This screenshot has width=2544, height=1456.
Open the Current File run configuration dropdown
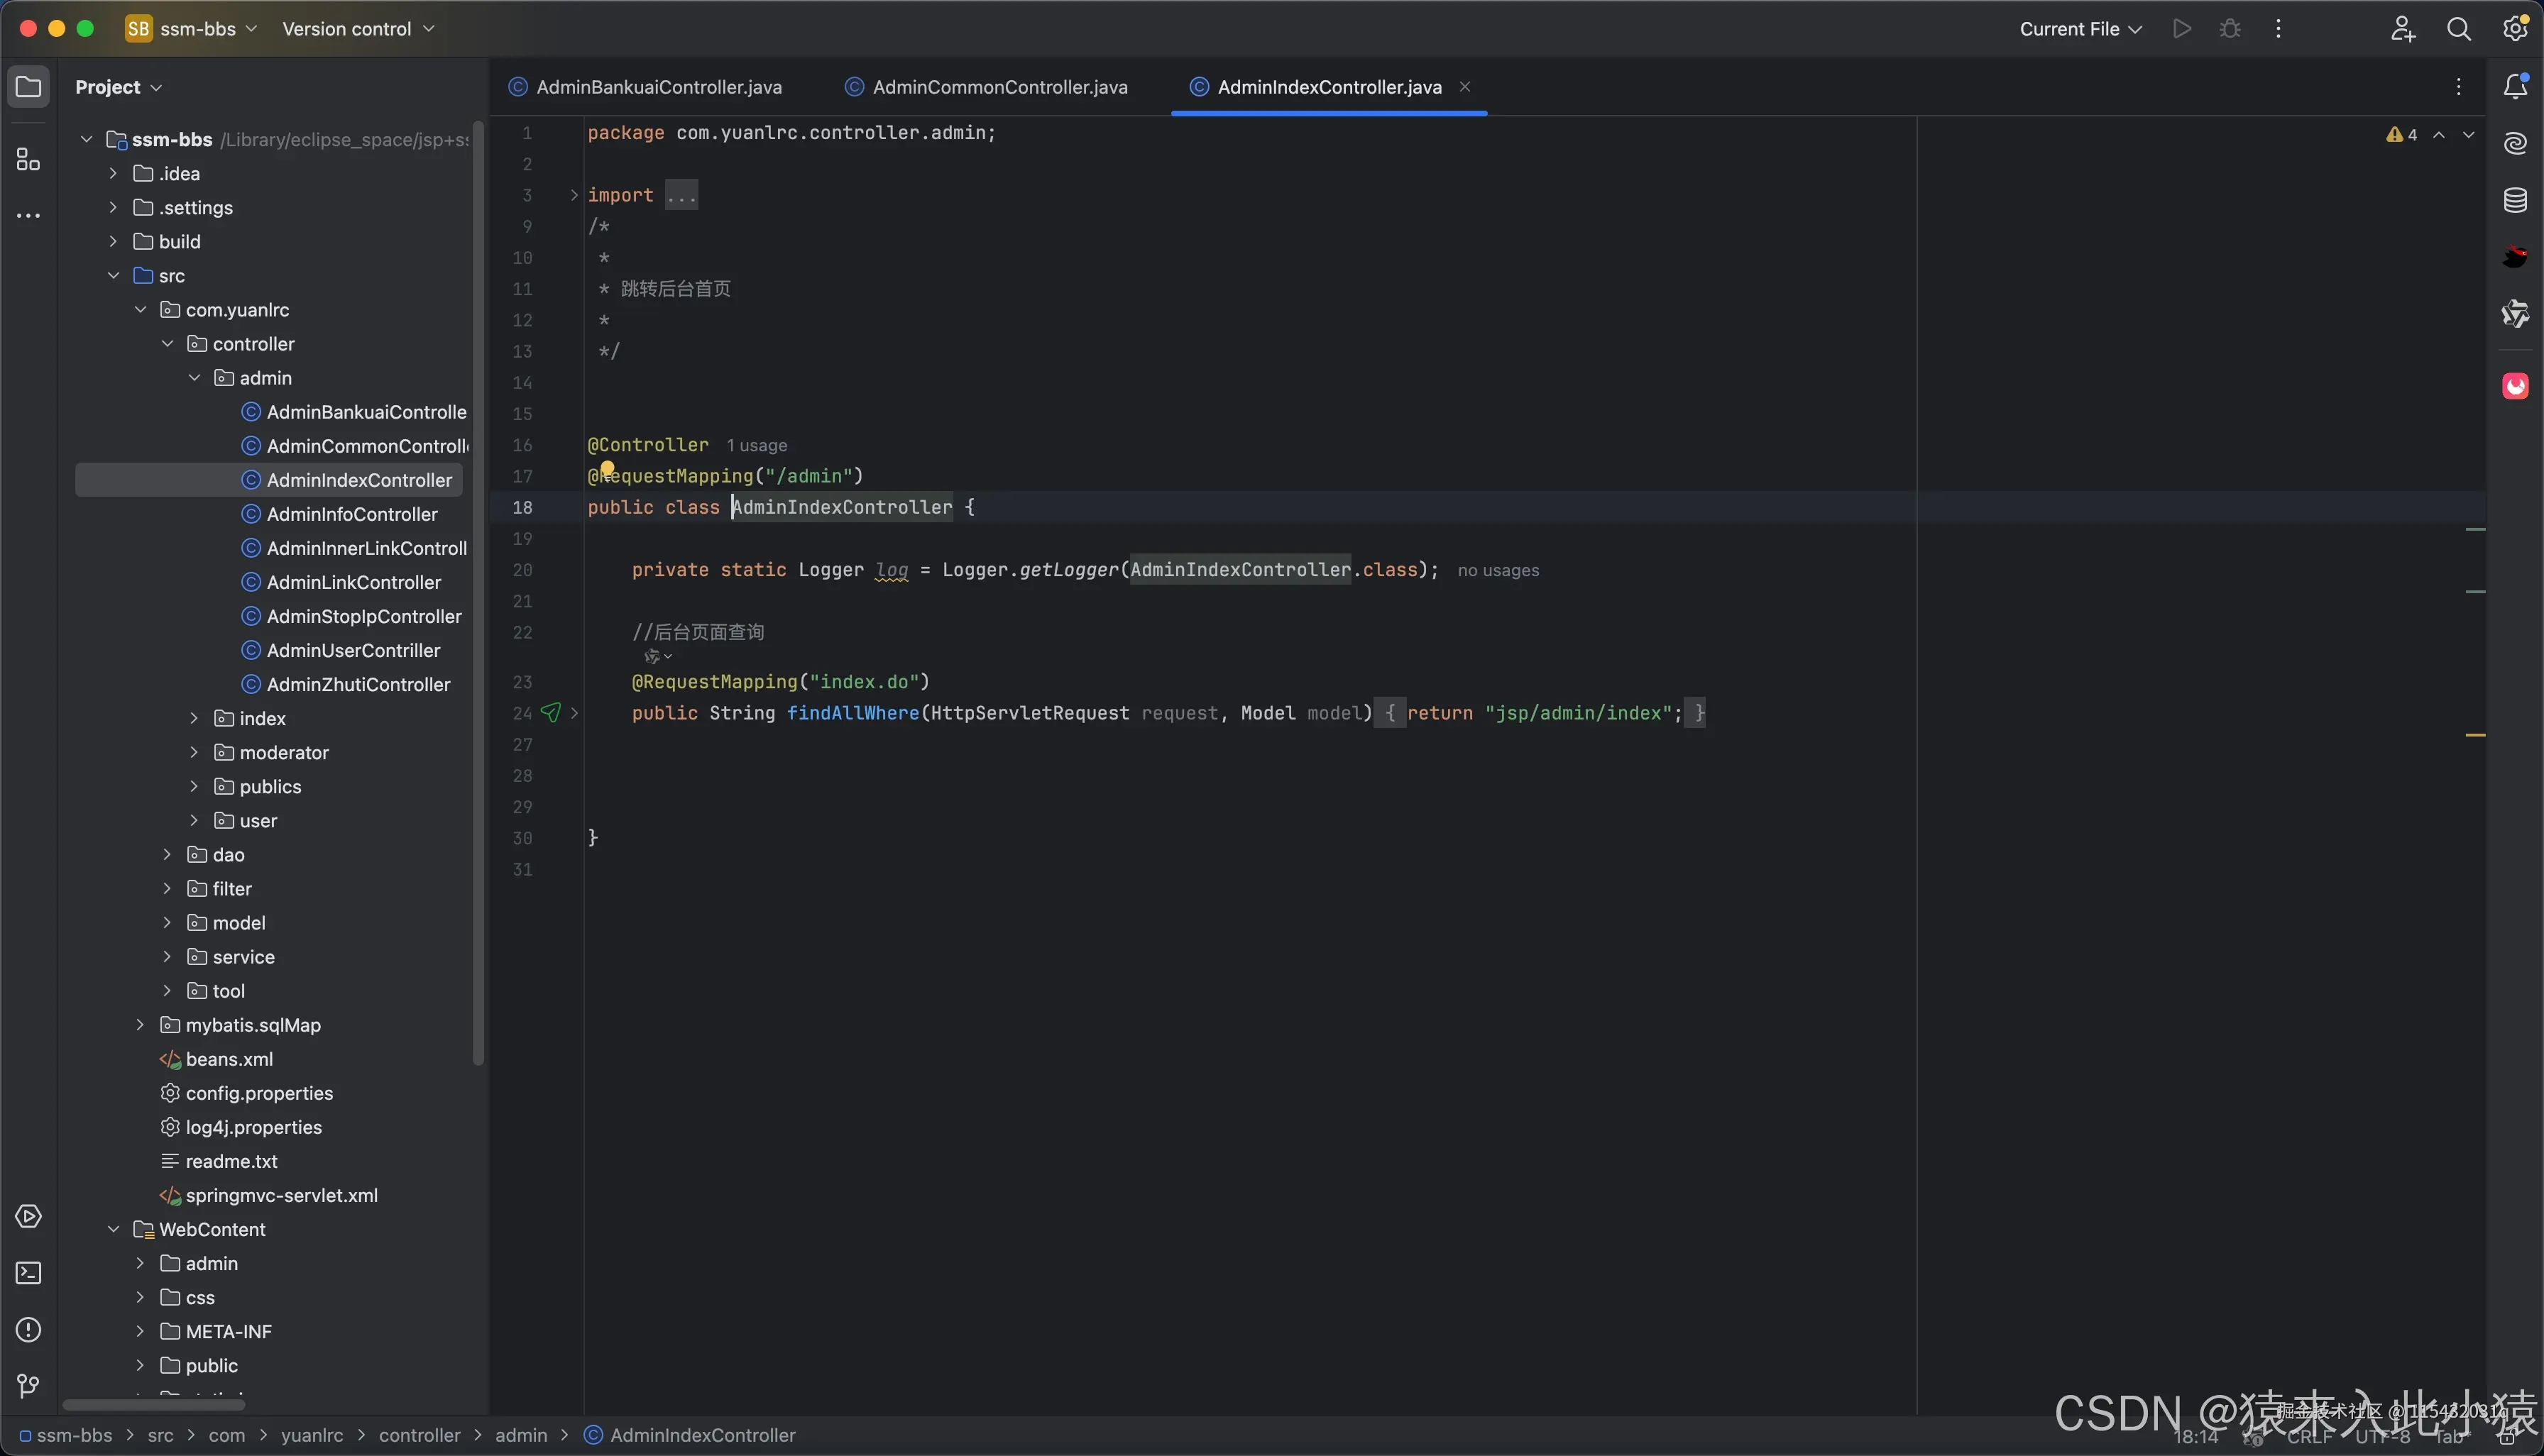[x=2080, y=29]
